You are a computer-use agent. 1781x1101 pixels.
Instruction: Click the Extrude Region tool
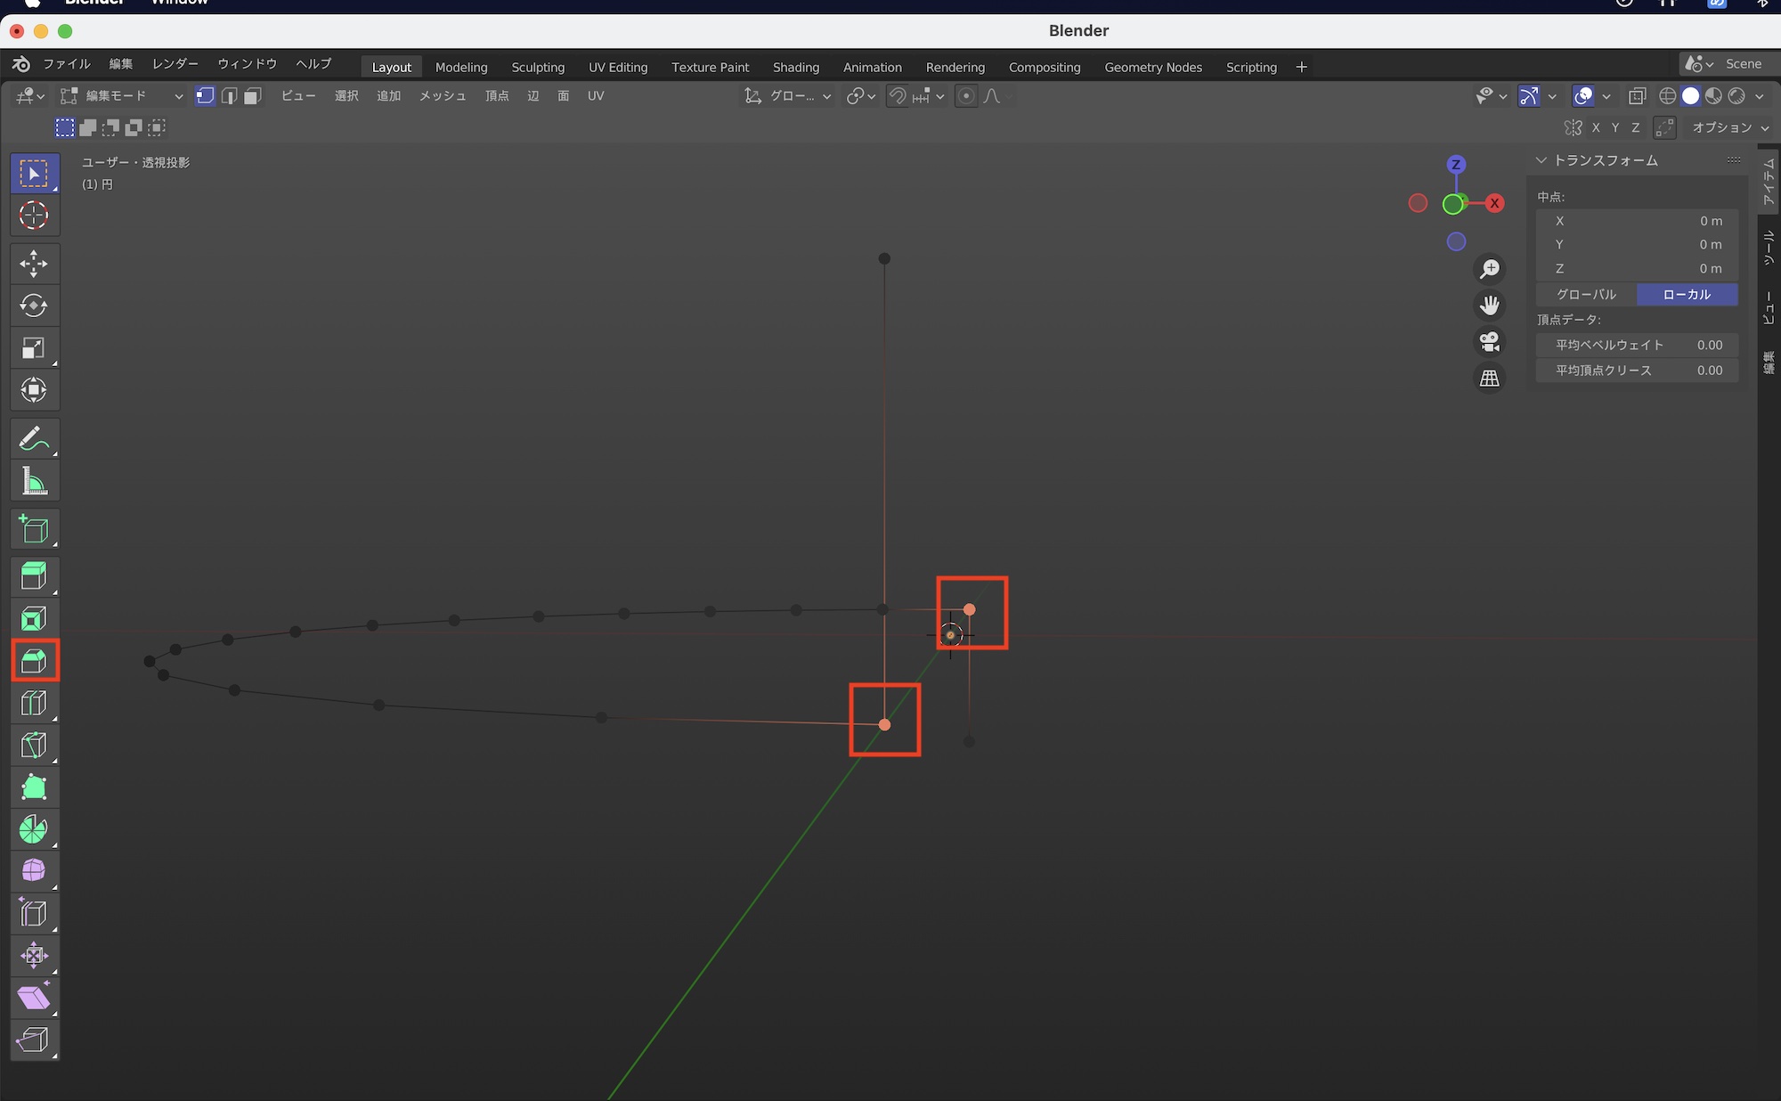[34, 576]
